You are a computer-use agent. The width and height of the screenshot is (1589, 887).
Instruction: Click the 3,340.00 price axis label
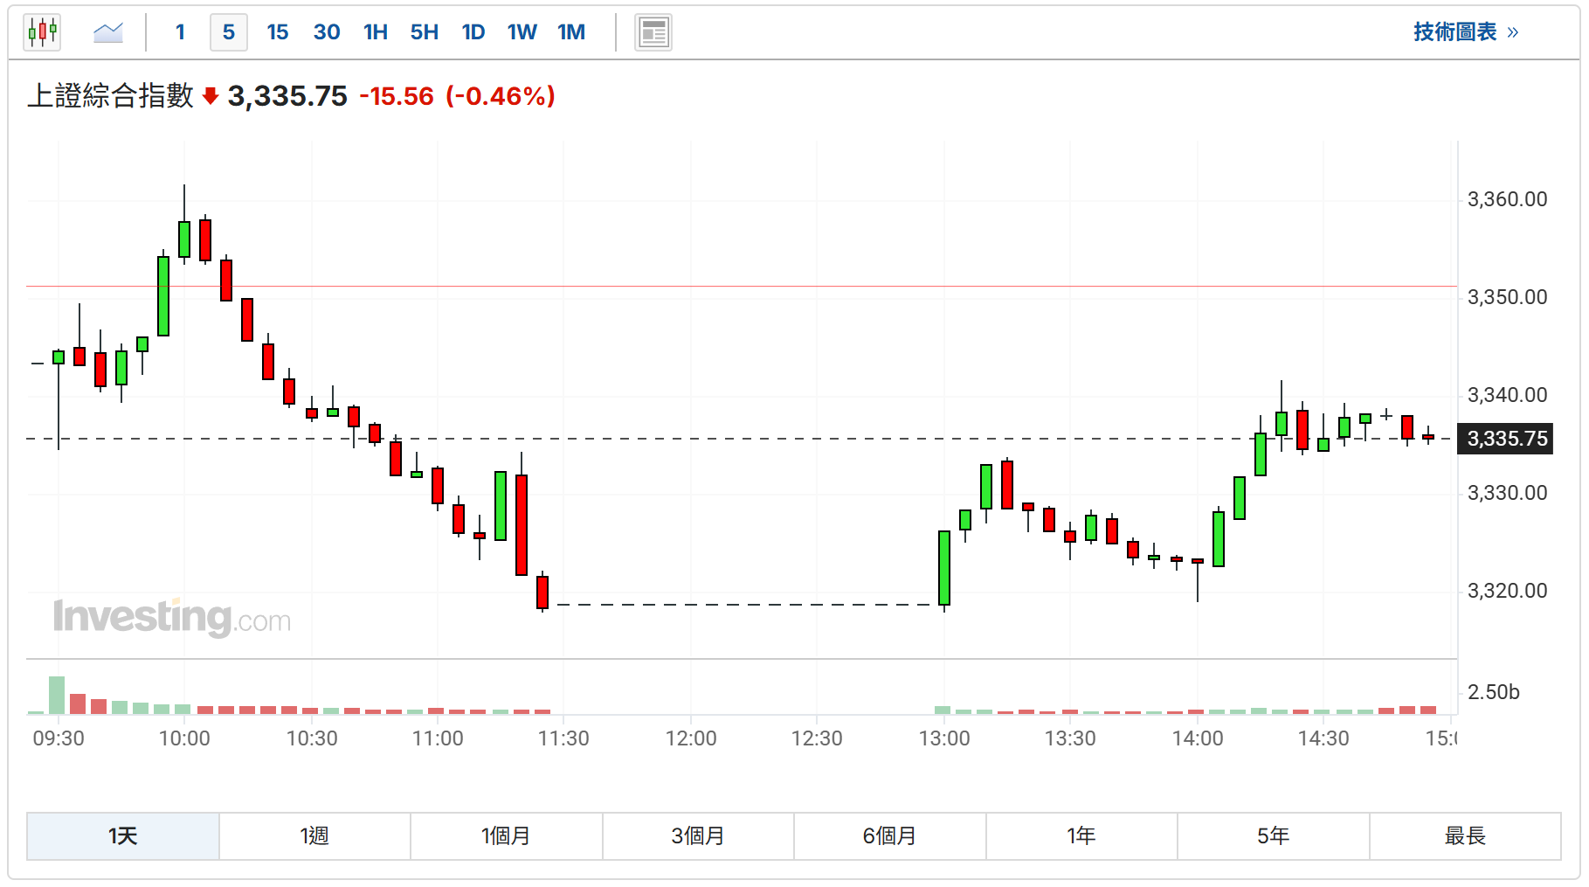(x=1507, y=395)
